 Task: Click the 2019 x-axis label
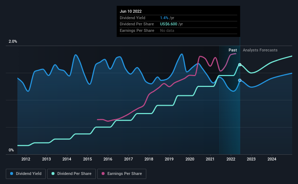click(x=169, y=159)
